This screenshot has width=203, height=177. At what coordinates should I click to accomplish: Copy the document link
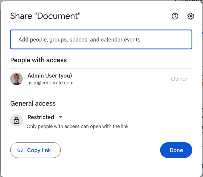(x=35, y=150)
